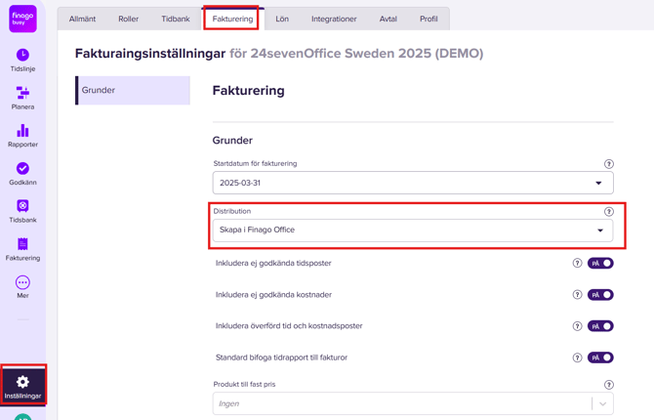Click the Finago busy logo

[x=22, y=19]
